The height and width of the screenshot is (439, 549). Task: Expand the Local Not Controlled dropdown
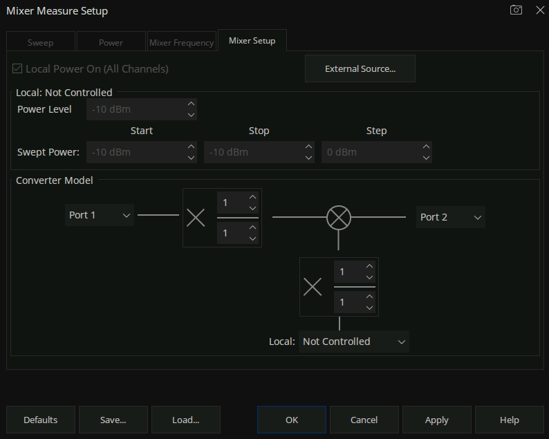353,342
